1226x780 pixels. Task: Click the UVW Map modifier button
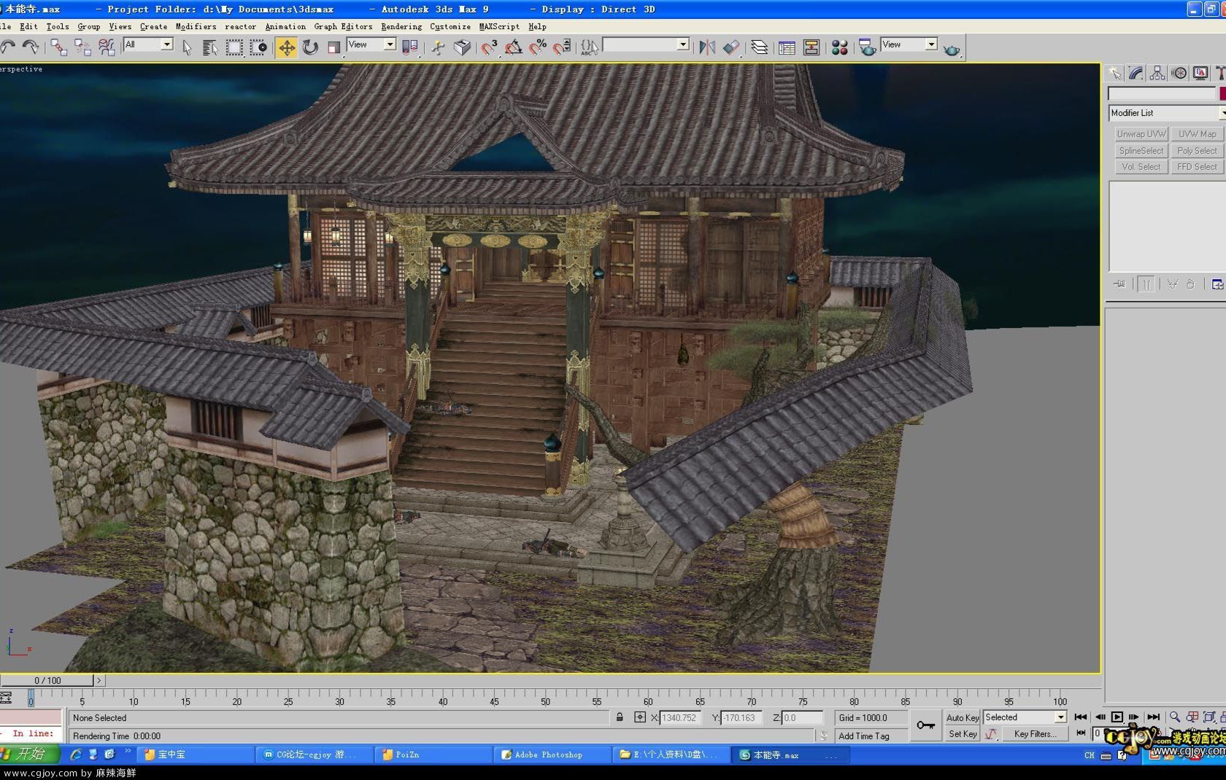(x=1198, y=134)
